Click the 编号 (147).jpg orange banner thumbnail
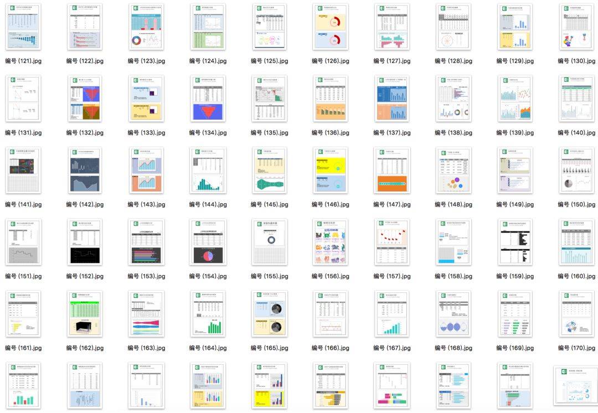Image resolution: width=598 pixels, height=413 pixels. (x=391, y=170)
